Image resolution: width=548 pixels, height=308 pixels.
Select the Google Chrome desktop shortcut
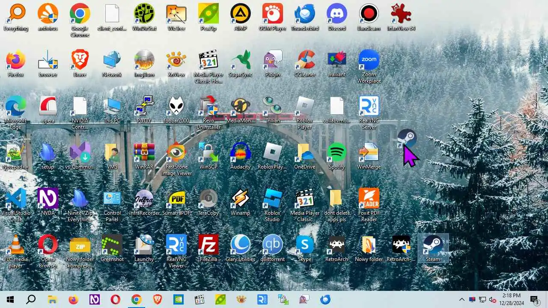[80, 20]
